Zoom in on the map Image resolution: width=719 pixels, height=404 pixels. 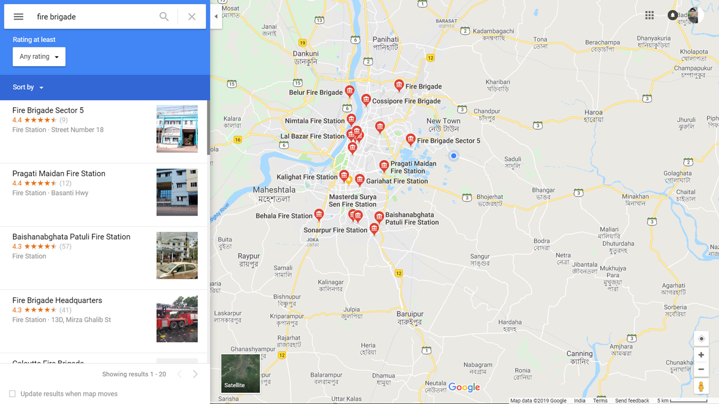coord(701,355)
